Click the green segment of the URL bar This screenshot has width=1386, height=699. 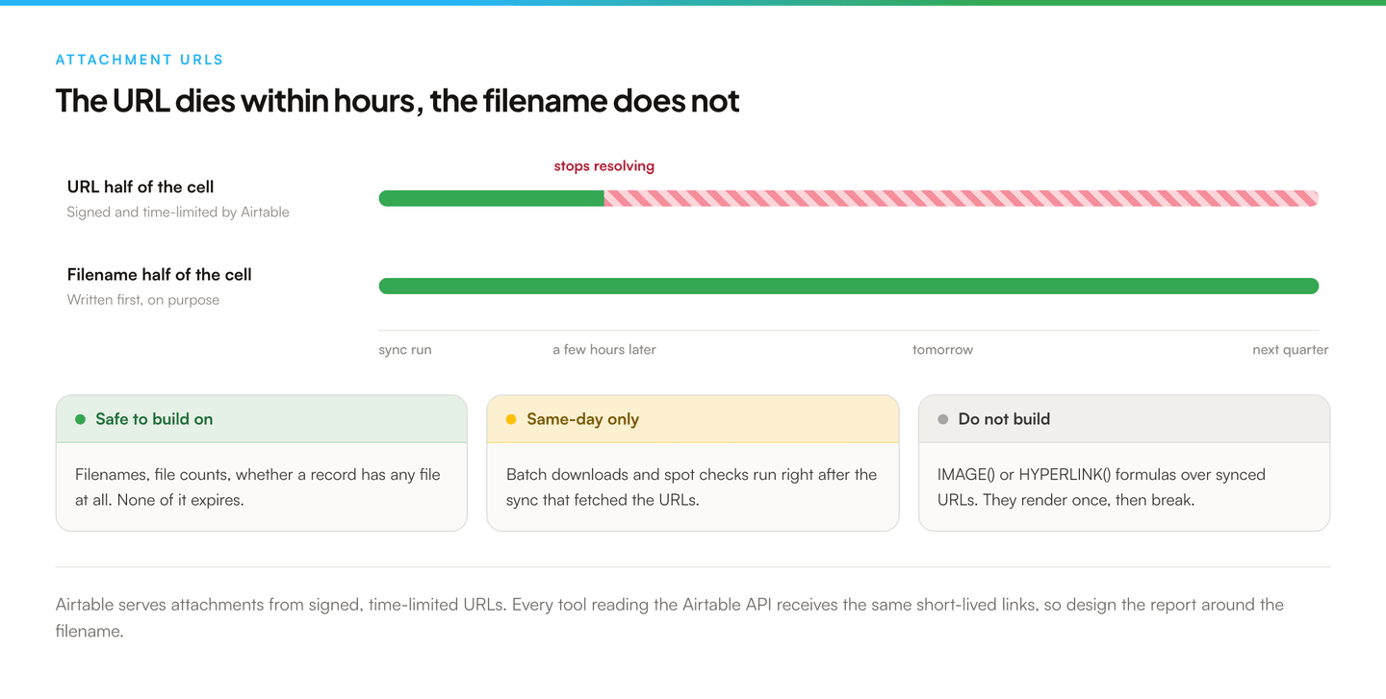(491, 198)
